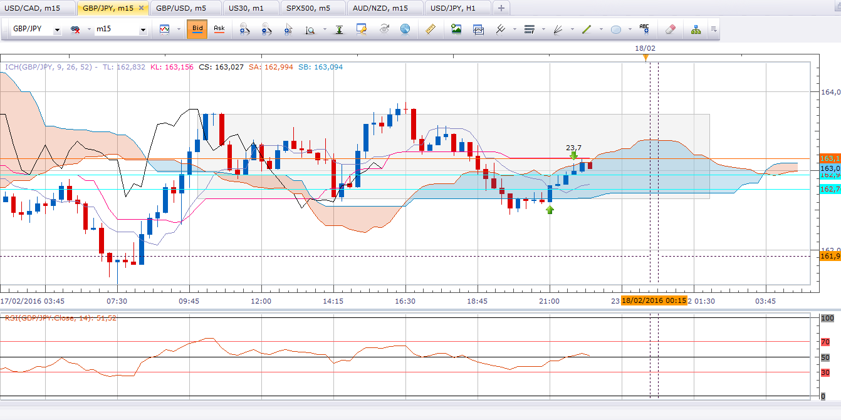Toggle the symbol link chain icon
Screen dimensions: 841x420
pos(75,29)
